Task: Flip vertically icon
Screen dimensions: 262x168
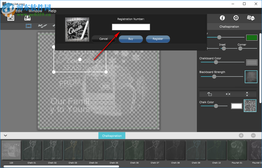Action: (247, 94)
